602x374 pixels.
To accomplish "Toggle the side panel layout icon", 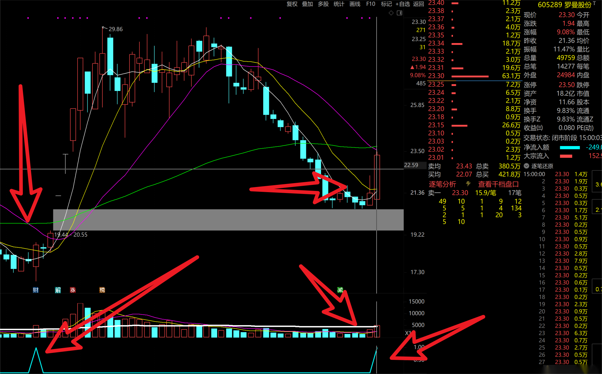I will (399, 13).
